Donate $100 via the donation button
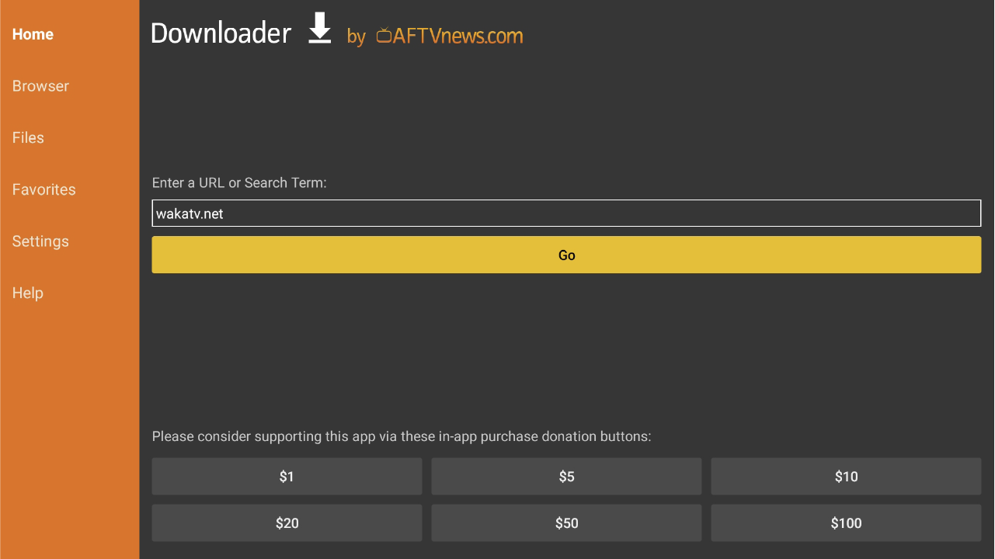Viewport: 995px width, 559px height. pyautogui.click(x=846, y=523)
